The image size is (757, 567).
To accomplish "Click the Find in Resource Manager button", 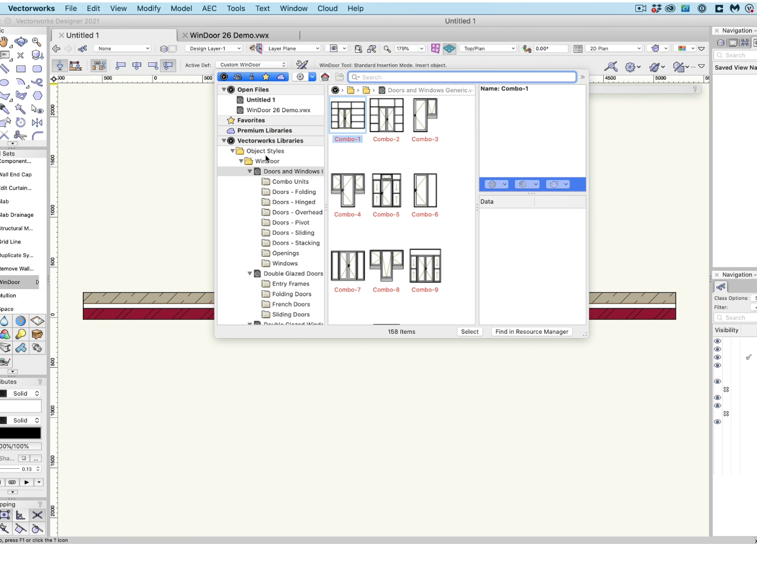I will [x=532, y=331].
